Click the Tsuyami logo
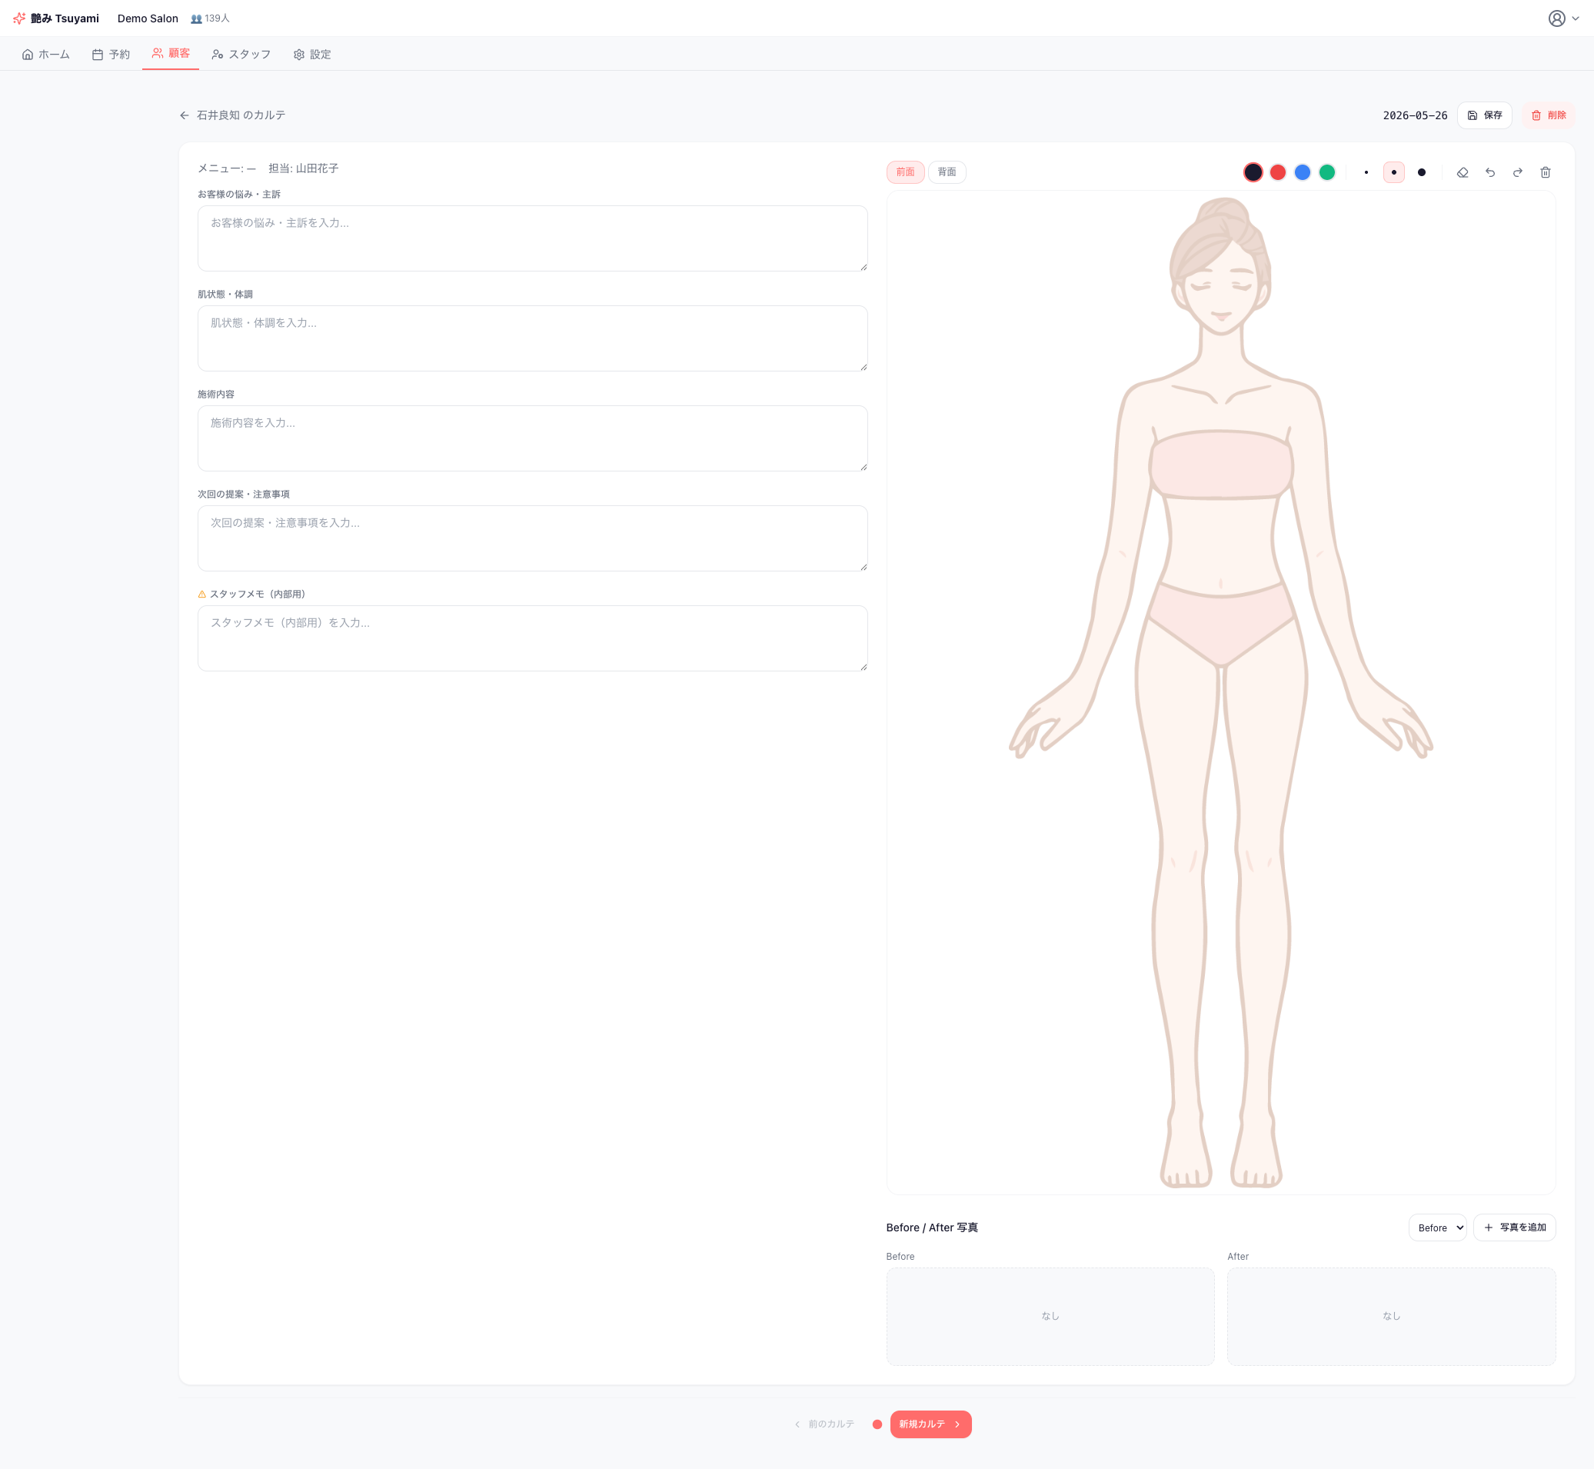 pyautogui.click(x=56, y=18)
